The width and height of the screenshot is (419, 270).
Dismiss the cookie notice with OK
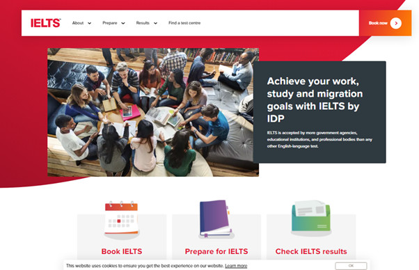coord(351,266)
